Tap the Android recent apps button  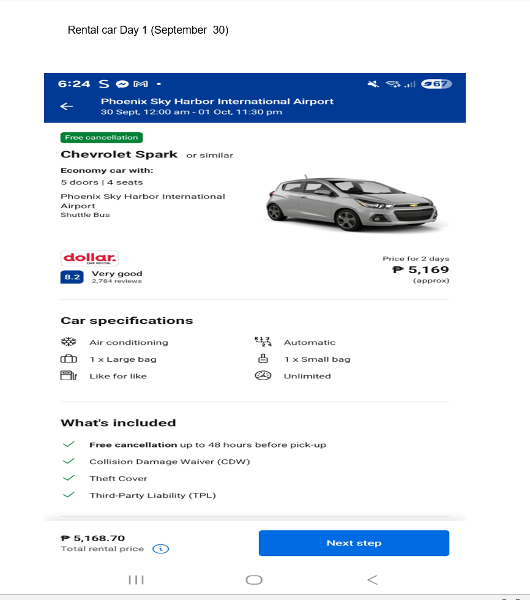[135, 579]
